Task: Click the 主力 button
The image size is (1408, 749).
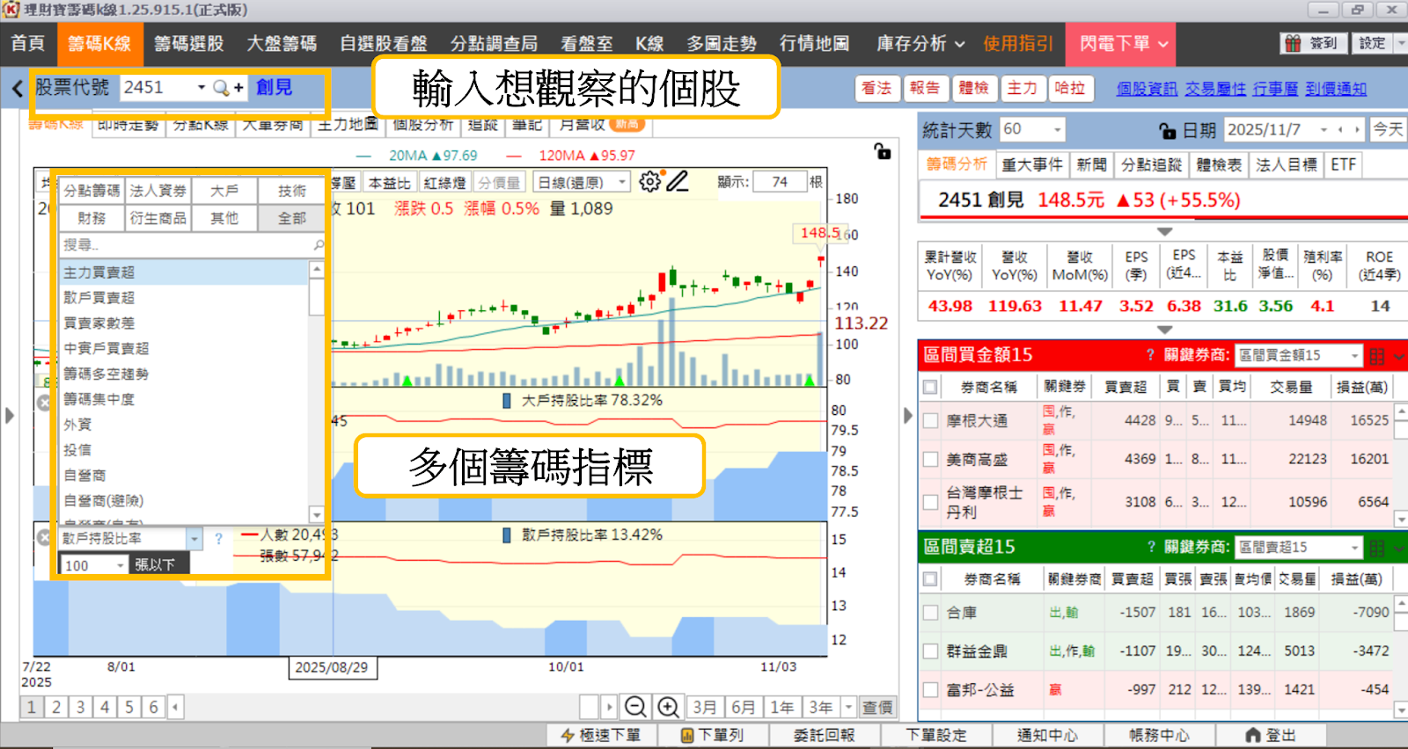Action: (x=1022, y=88)
